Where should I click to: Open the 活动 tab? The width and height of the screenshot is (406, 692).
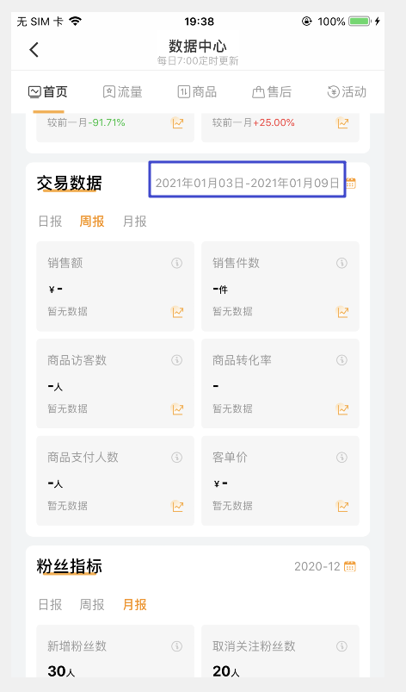coord(347,92)
